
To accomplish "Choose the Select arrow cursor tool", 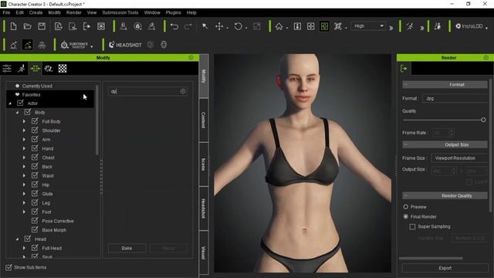I will click(205, 26).
